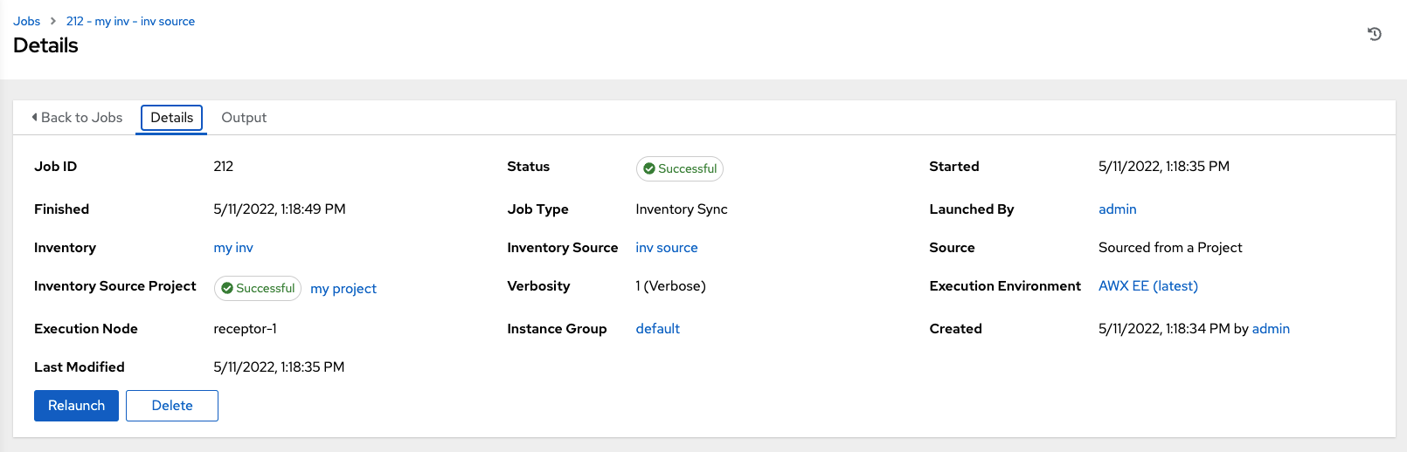
Task: Click the '212 - my inv - inv source' breadcrumb
Action: (130, 21)
